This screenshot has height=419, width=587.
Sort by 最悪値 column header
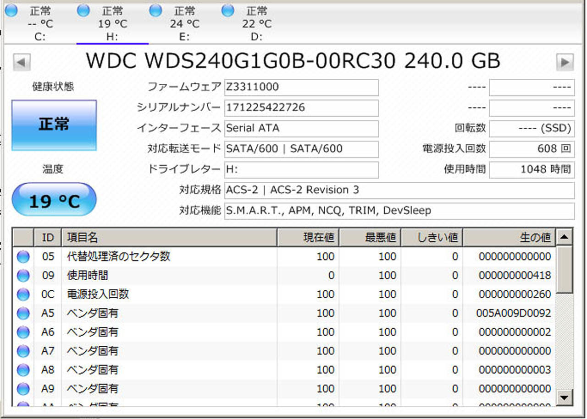(370, 237)
